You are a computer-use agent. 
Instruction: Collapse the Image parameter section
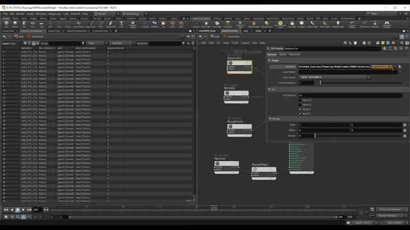(270, 60)
